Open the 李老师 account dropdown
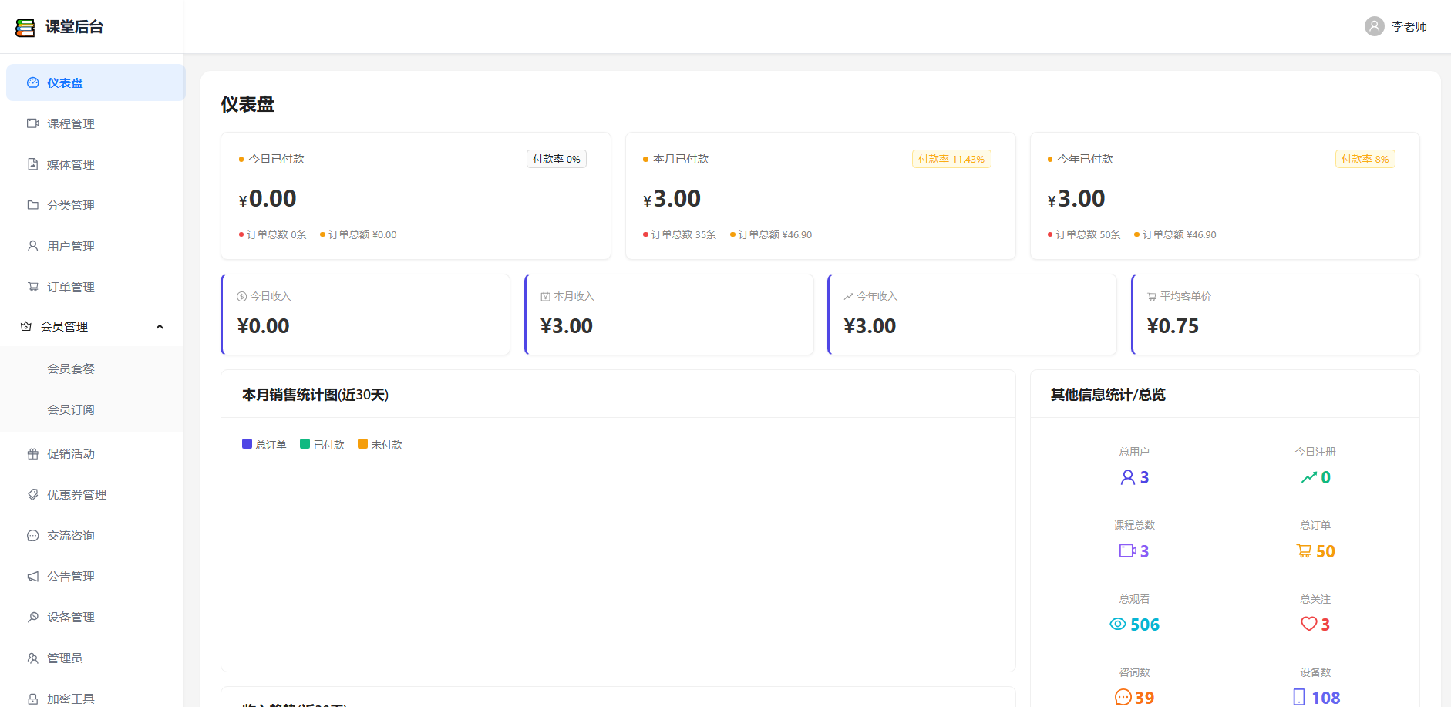This screenshot has width=1451, height=707. pos(1395,26)
